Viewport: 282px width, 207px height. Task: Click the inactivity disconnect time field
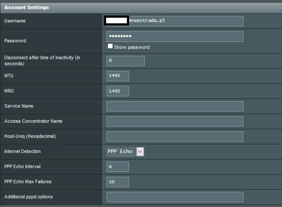(x=125, y=61)
